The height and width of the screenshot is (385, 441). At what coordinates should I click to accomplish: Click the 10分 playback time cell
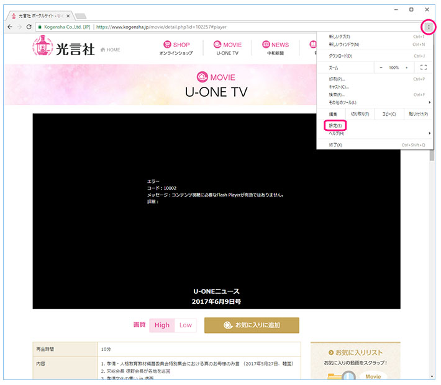pyautogui.click(x=199, y=349)
